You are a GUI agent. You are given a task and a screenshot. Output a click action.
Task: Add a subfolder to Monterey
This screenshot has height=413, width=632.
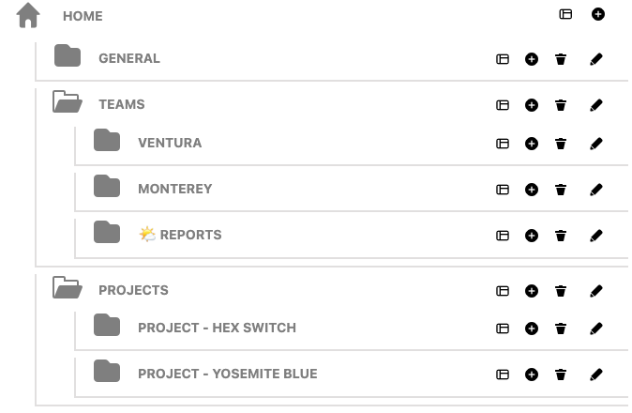(x=532, y=190)
